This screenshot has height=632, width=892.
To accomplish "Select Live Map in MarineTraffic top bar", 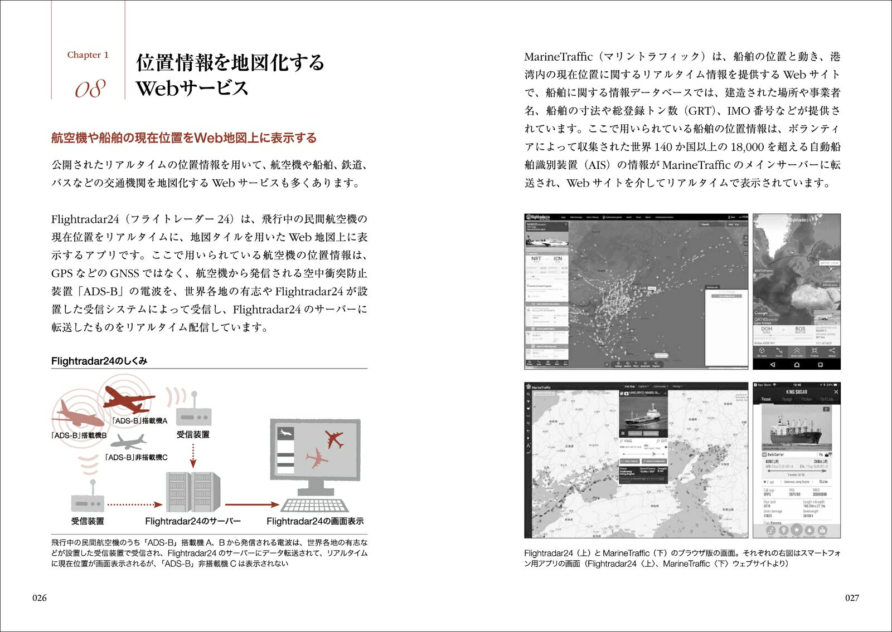I will (630, 386).
